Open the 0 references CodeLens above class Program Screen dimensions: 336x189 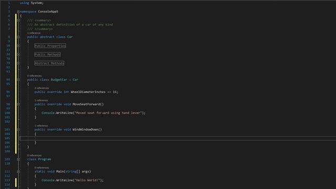coord(34,155)
